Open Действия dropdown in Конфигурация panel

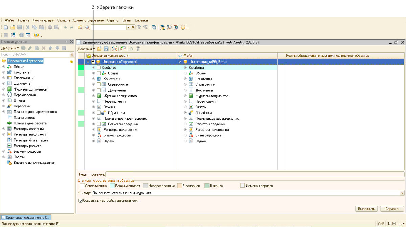10,48
